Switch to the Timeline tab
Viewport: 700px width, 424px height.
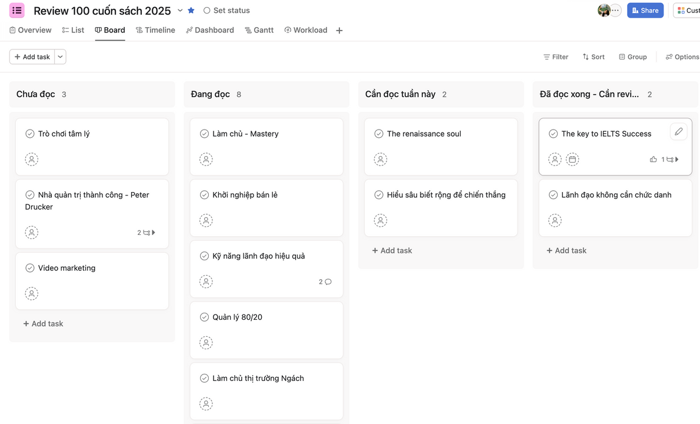tap(155, 30)
